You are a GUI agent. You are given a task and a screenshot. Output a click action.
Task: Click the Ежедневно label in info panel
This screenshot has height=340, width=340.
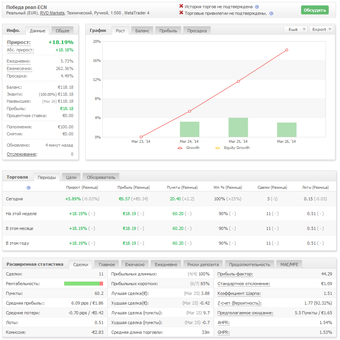point(18,61)
